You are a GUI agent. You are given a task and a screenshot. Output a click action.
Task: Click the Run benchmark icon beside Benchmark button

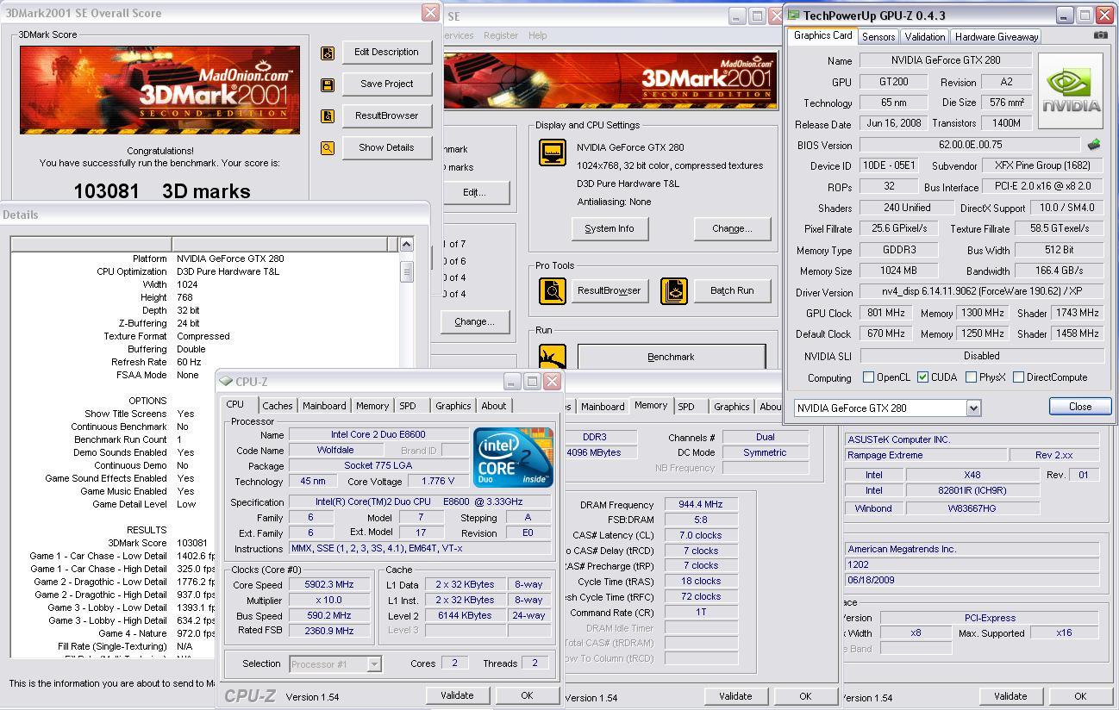[553, 356]
